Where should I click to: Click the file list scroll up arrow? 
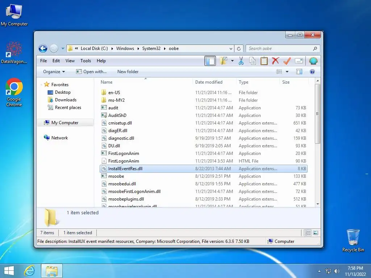click(x=317, y=81)
